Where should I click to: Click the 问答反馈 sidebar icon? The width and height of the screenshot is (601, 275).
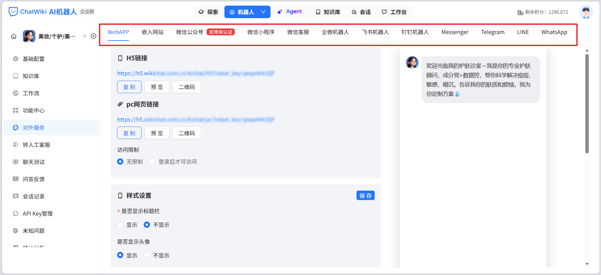tap(16, 179)
